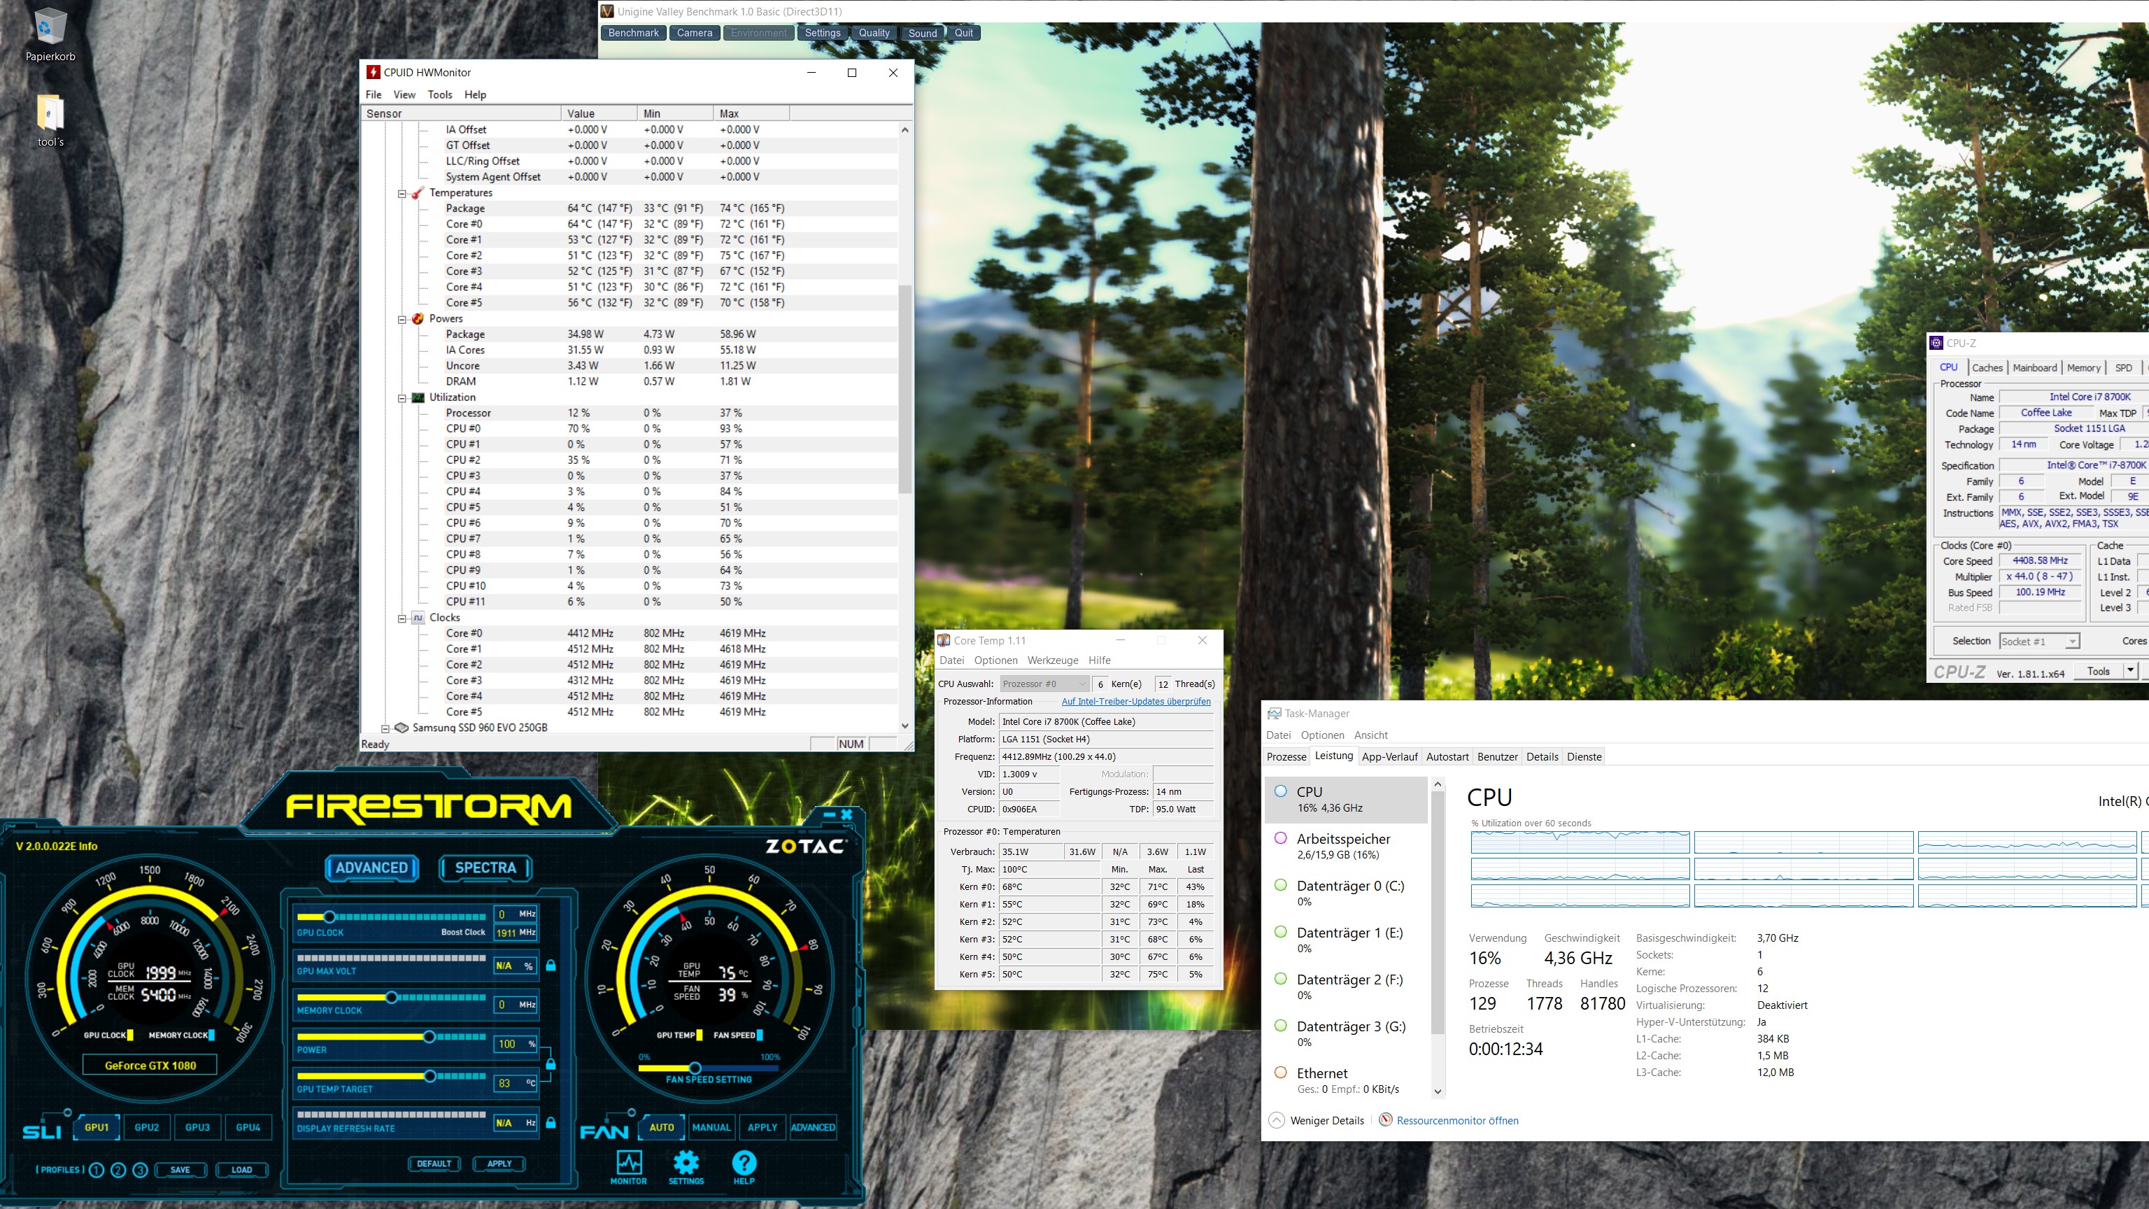2149x1209 pixels.
Task: Click the Samsung SSD 960 EVO drive icon
Action: coord(402,728)
